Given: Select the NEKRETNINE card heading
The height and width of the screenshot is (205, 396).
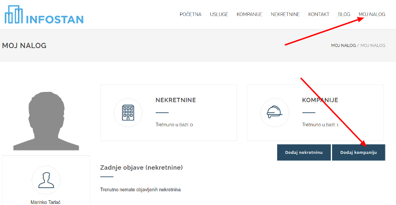Looking at the screenshot, I should pos(176,100).
